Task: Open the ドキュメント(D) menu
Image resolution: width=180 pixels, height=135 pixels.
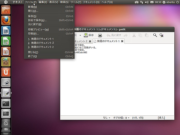Action: tap(91, 2)
